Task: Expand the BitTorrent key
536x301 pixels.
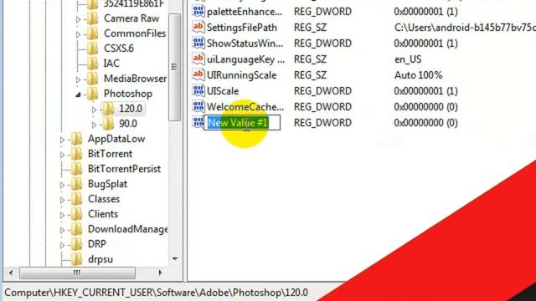Action: click(62, 155)
